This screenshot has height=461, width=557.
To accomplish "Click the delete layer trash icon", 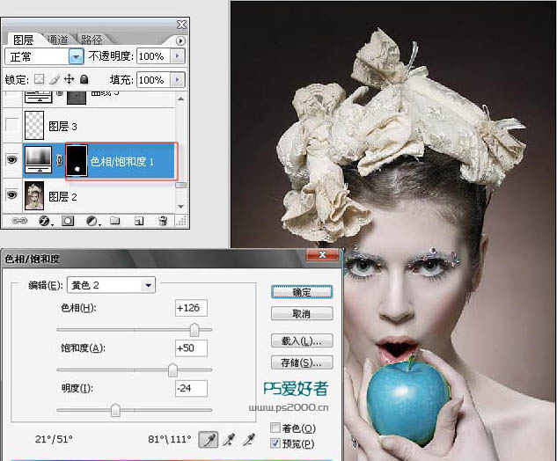I will (163, 222).
